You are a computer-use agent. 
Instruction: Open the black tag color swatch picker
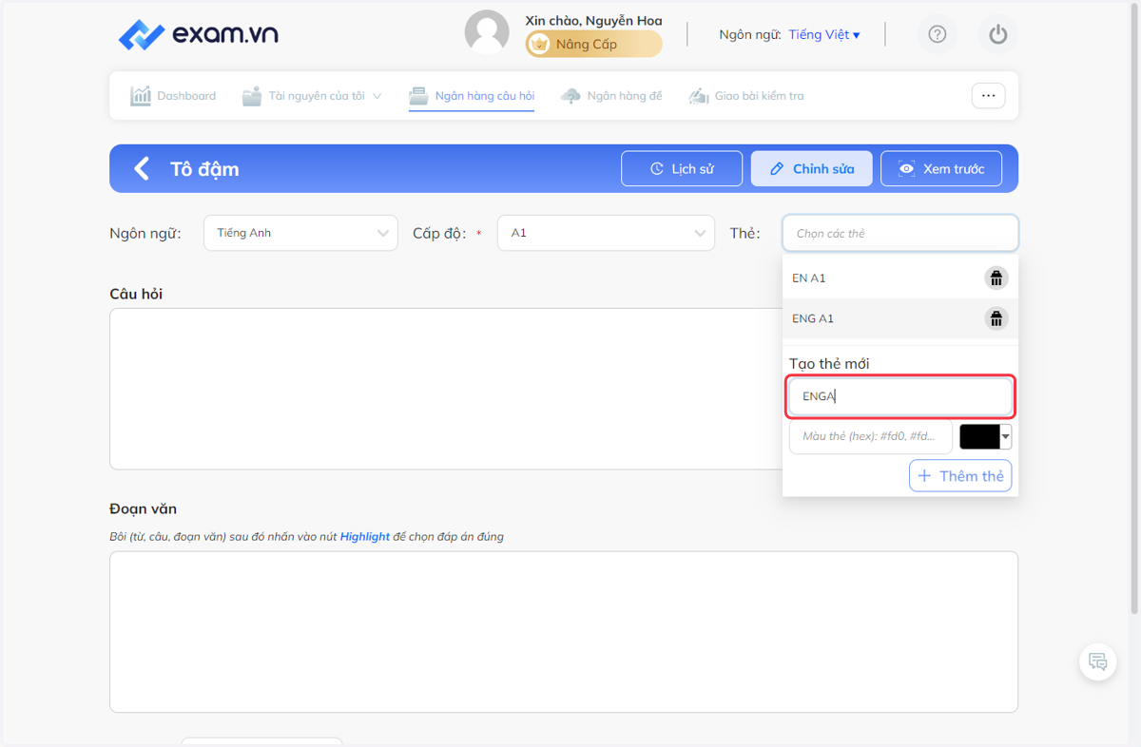pyautogui.click(x=985, y=436)
